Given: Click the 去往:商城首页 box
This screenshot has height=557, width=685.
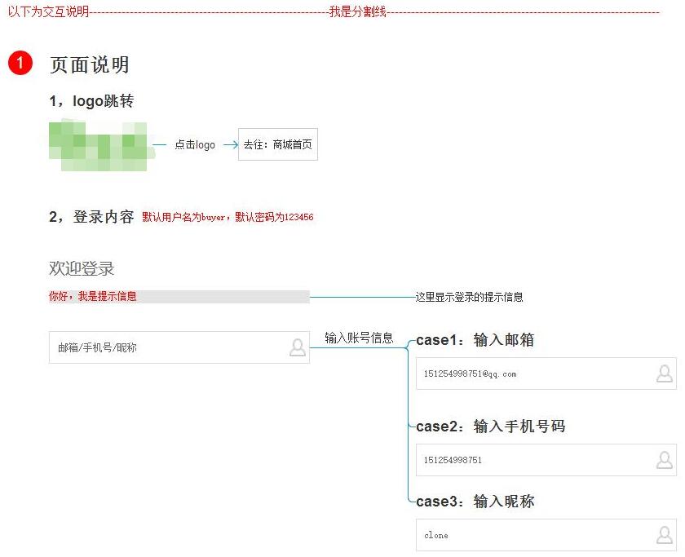Looking at the screenshot, I should pos(277,144).
